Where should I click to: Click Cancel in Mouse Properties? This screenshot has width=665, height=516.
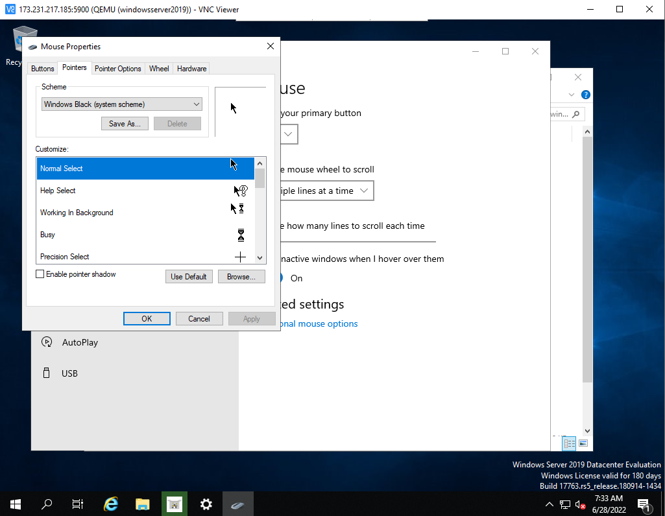[x=199, y=318]
